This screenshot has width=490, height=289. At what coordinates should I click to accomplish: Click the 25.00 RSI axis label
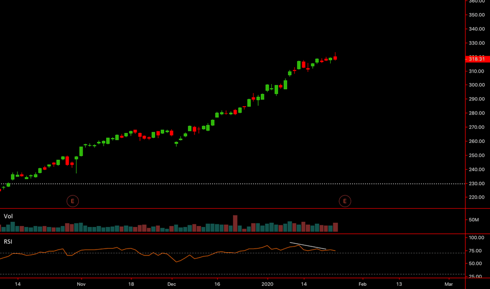pos(475,276)
